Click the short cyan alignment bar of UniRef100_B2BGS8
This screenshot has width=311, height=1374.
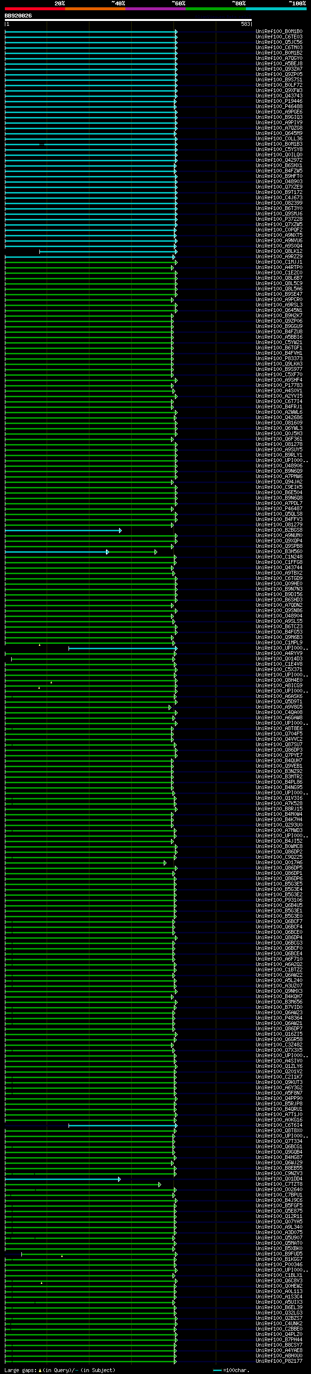click(x=63, y=531)
